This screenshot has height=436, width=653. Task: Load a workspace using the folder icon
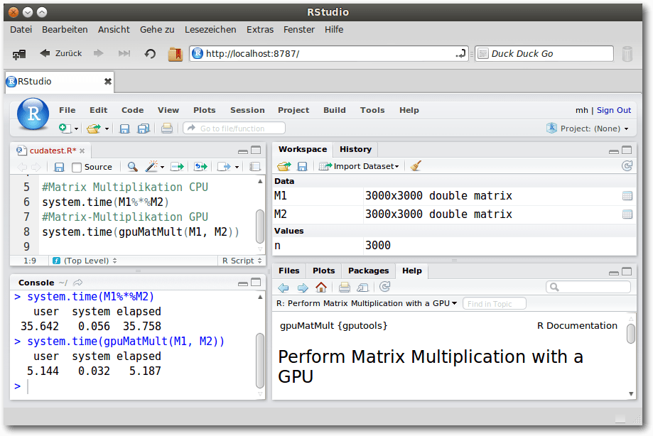click(x=284, y=166)
